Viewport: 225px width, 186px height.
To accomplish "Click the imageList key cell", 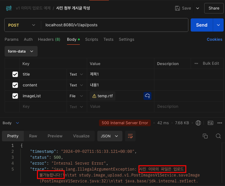I will (43, 96).
